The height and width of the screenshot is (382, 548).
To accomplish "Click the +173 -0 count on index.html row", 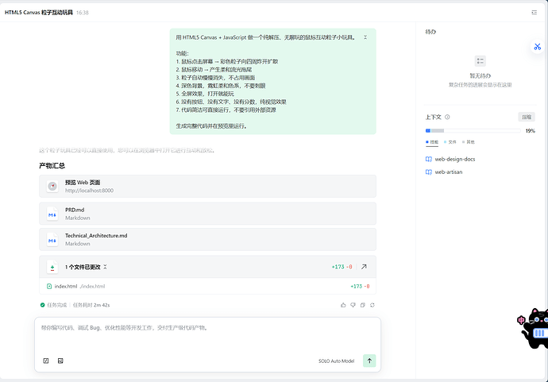I will click(x=360, y=286).
